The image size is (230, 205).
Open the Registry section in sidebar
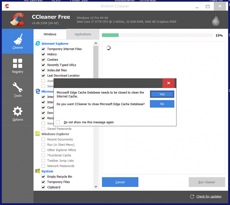pyautogui.click(x=17, y=66)
